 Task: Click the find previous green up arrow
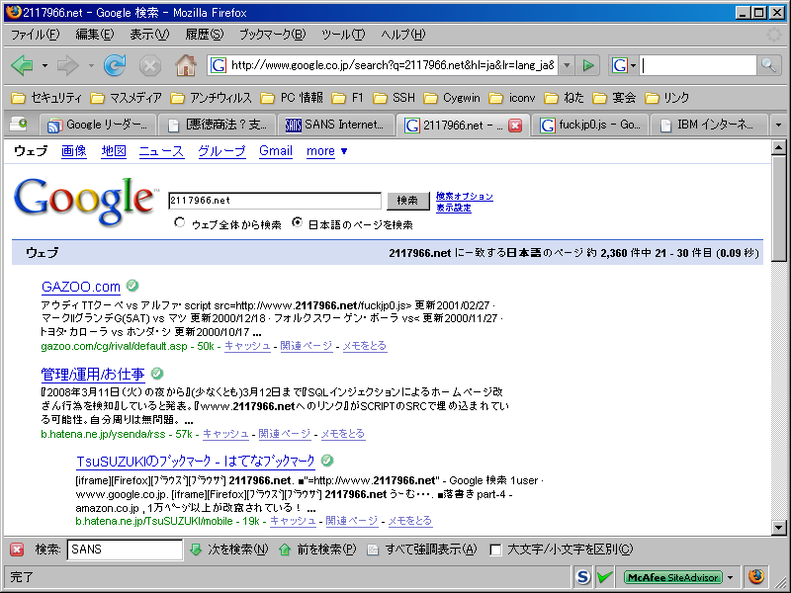(285, 550)
